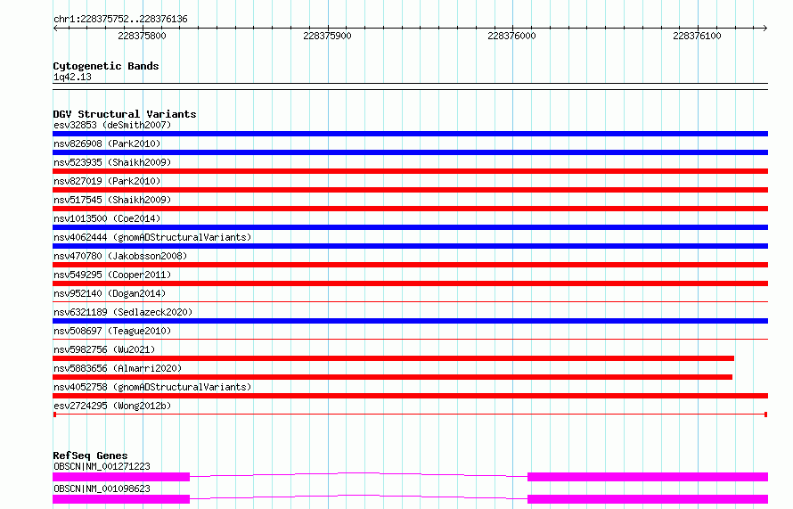
Task: Click the 1q42.13 band label
Action: (72, 77)
